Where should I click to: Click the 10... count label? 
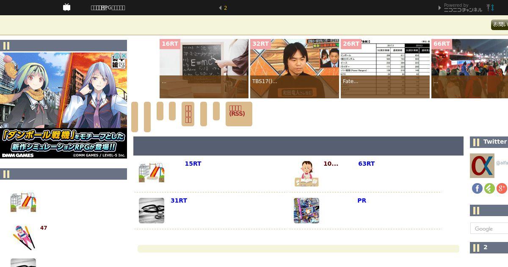(x=331, y=164)
